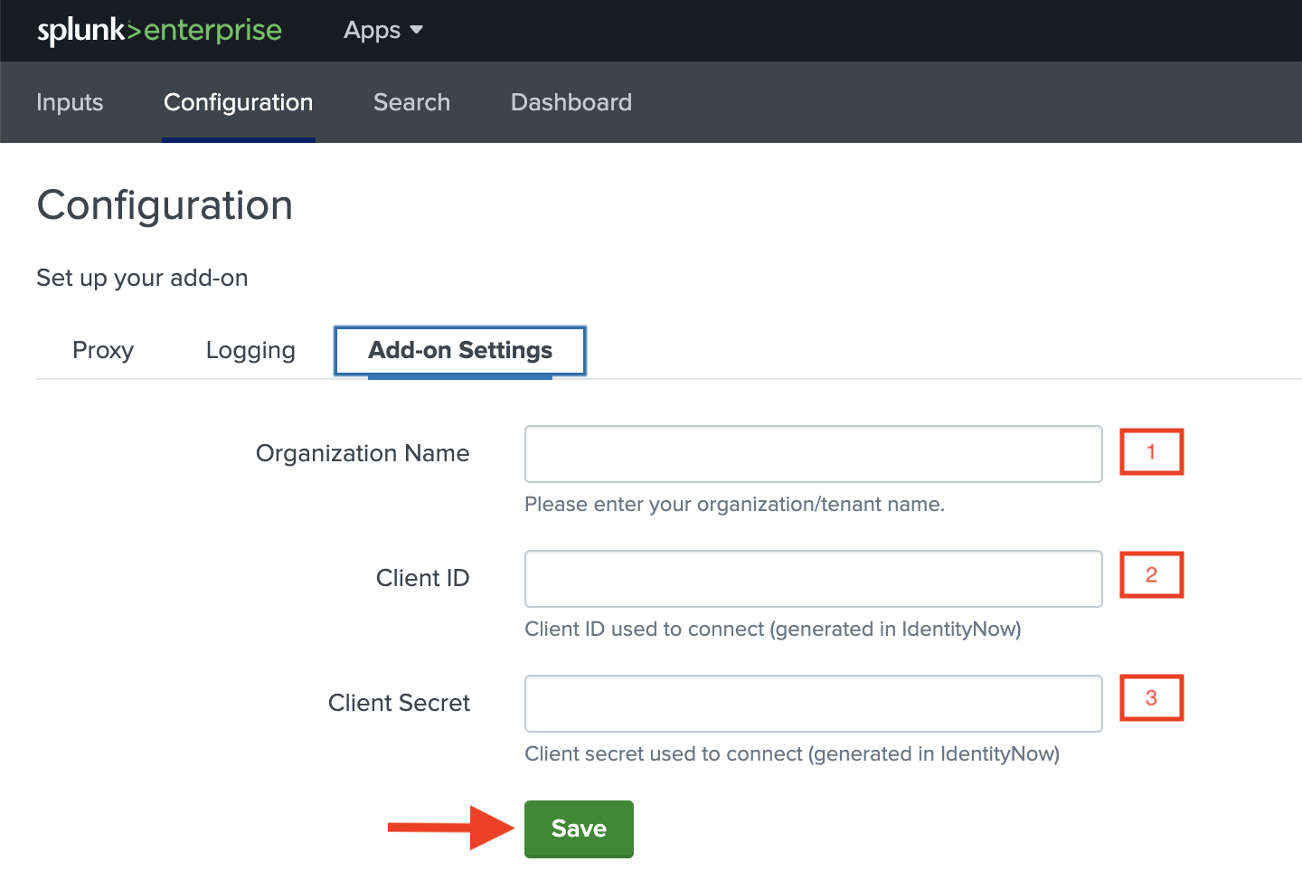Open the Logging settings tab
Screen dimensions: 1302x890
click(250, 350)
